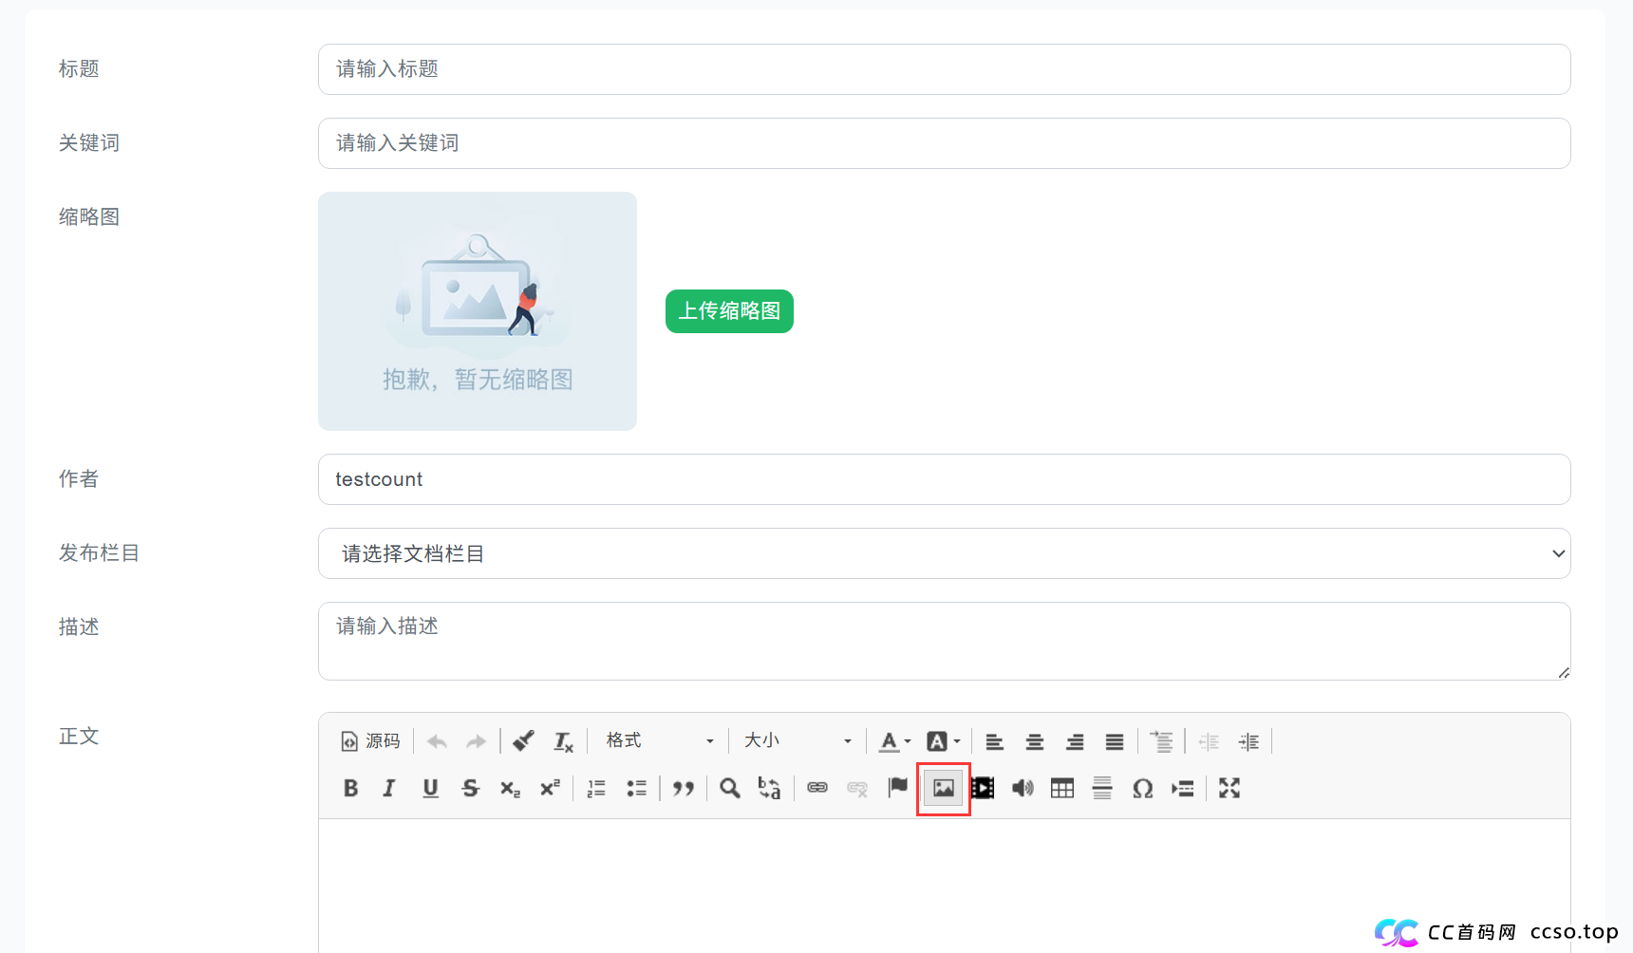Click the 请输入标题 title input field
The width and height of the screenshot is (1633, 953).
point(944,69)
